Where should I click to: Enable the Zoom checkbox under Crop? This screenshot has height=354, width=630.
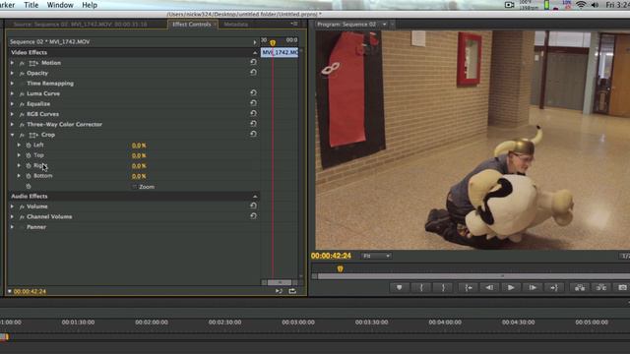click(x=135, y=187)
